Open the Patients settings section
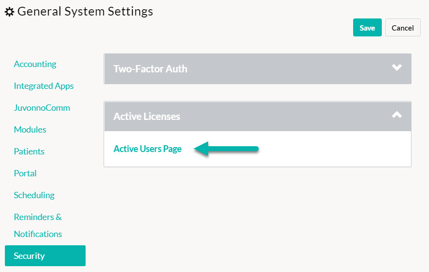This screenshot has width=429, height=272. click(x=29, y=151)
